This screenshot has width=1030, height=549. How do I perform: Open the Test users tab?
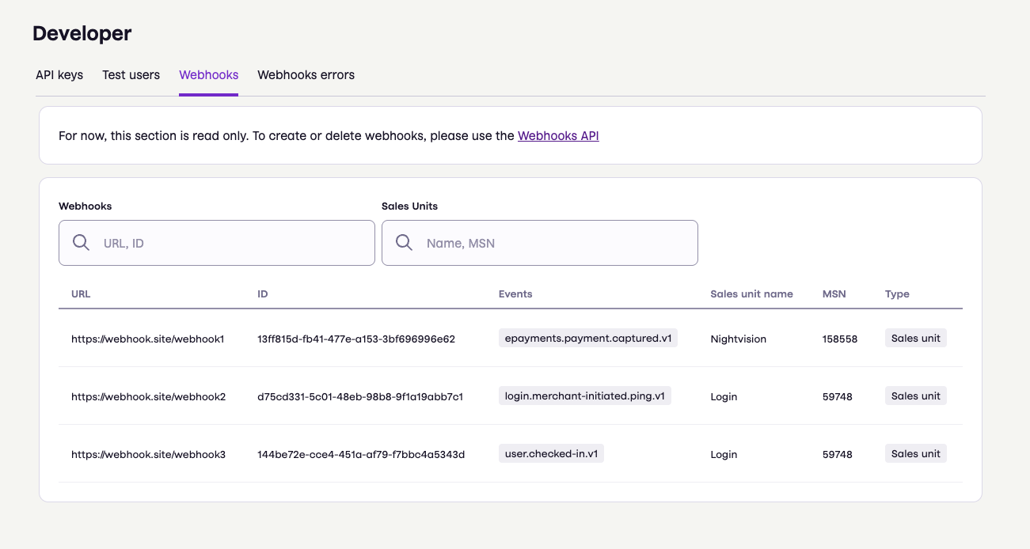(131, 75)
